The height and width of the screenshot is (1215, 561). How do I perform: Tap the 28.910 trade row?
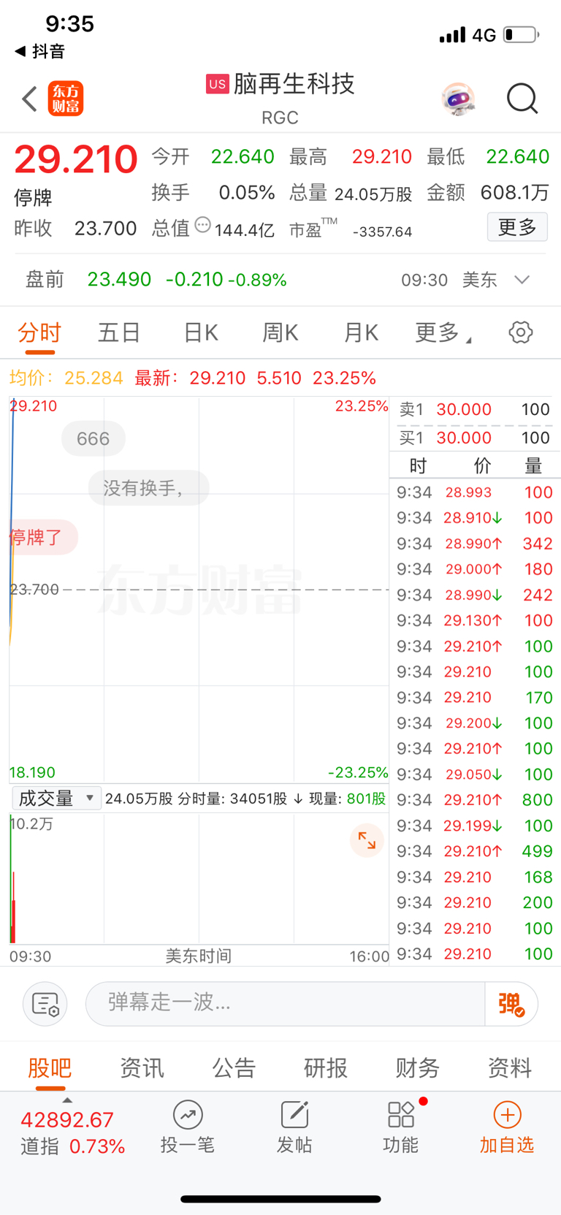pos(475,518)
